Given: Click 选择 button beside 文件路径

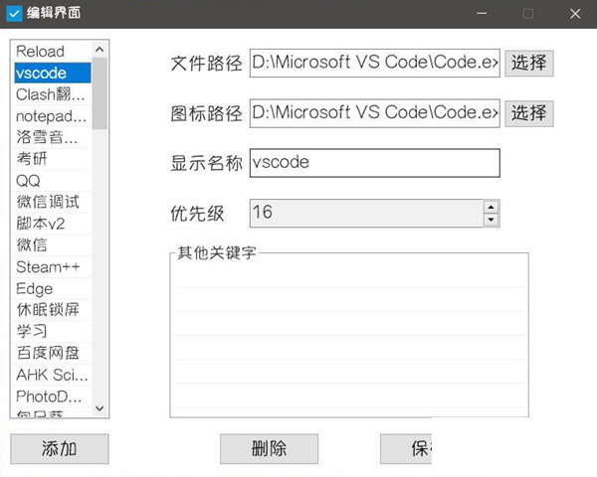Looking at the screenshot, I should pyautogui.click(x=528, y=64).
